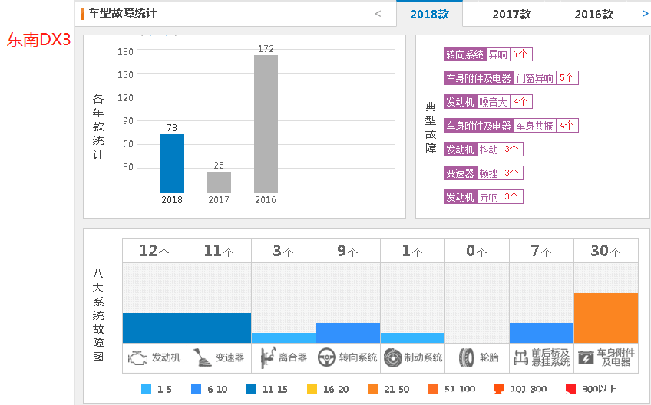Open 转向系统 异响 7个 fault tag
Image resolution: width=651 pixels, height=405 pixels.
487,54
